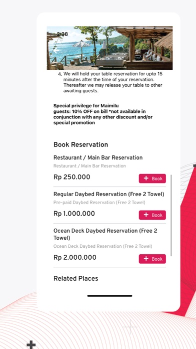Click the faint crosshair mark in wavy background
This screenshot has width=196, height=349.
(x=130, y=327)
